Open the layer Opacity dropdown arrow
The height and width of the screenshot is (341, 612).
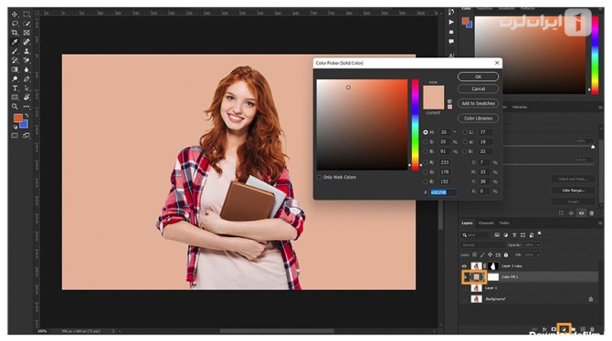(x=538, y=245)
